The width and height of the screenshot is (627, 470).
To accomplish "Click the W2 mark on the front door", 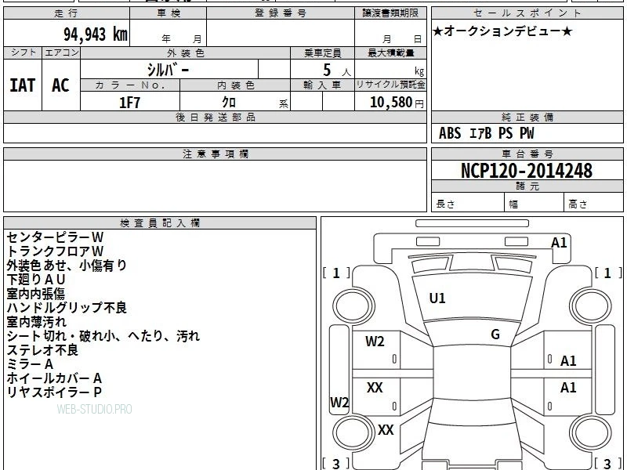I will [375, 342].
